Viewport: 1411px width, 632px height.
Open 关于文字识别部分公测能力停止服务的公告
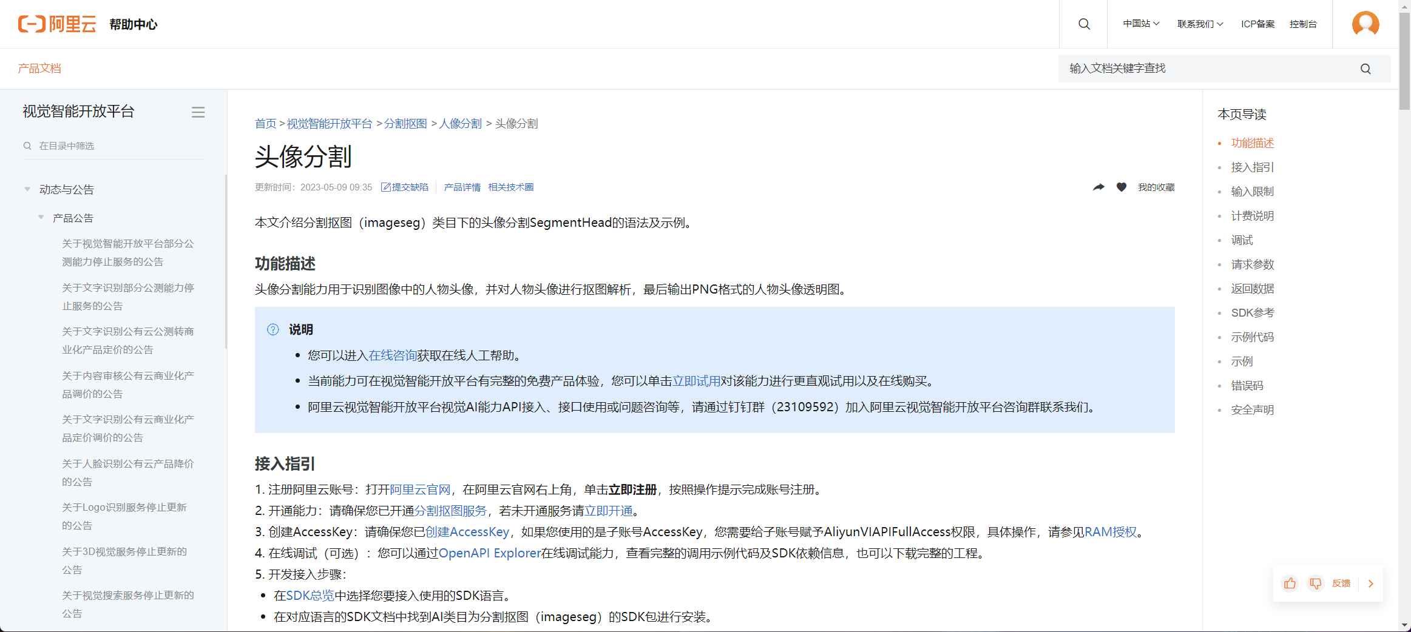[x=127, y=297]
